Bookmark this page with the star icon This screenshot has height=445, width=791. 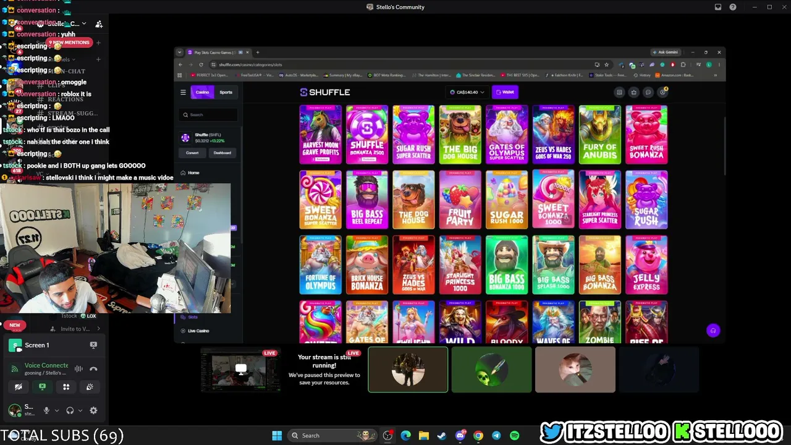(606, 64)
